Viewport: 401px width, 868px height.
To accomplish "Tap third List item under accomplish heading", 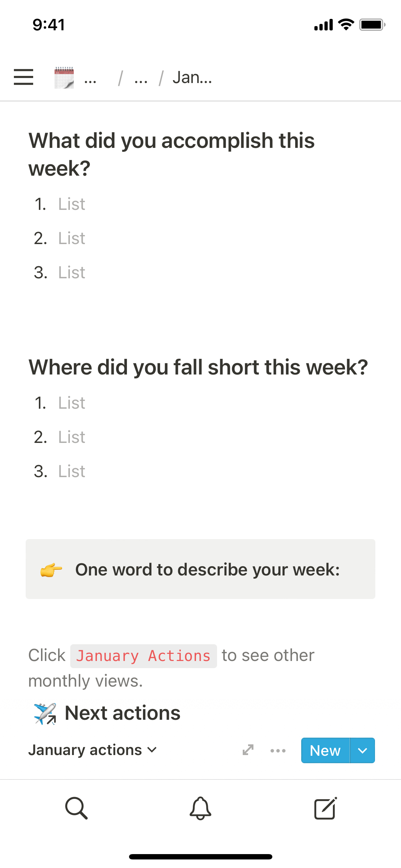I will point(72,273).
